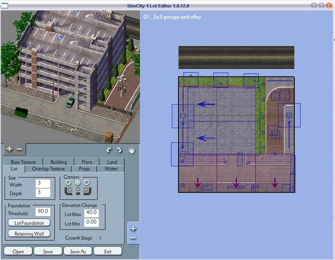Zoom in the 3D preview with plus icon
335x260 pixels.
(x=10, y=149)
